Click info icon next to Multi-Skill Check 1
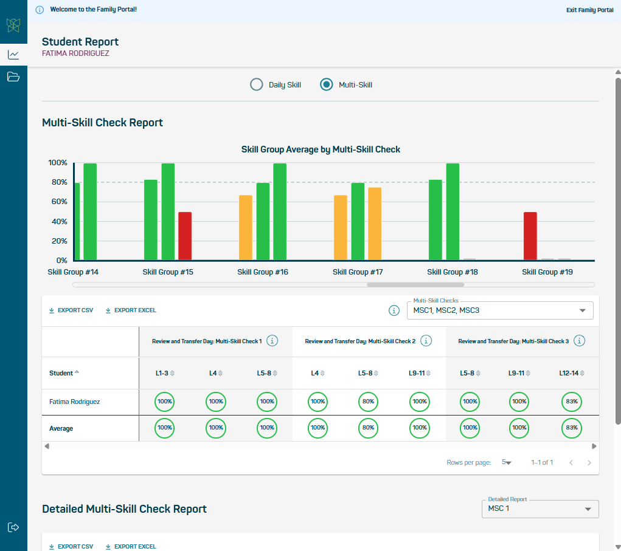Screen dimensions: 621x551 coord(272,341)
